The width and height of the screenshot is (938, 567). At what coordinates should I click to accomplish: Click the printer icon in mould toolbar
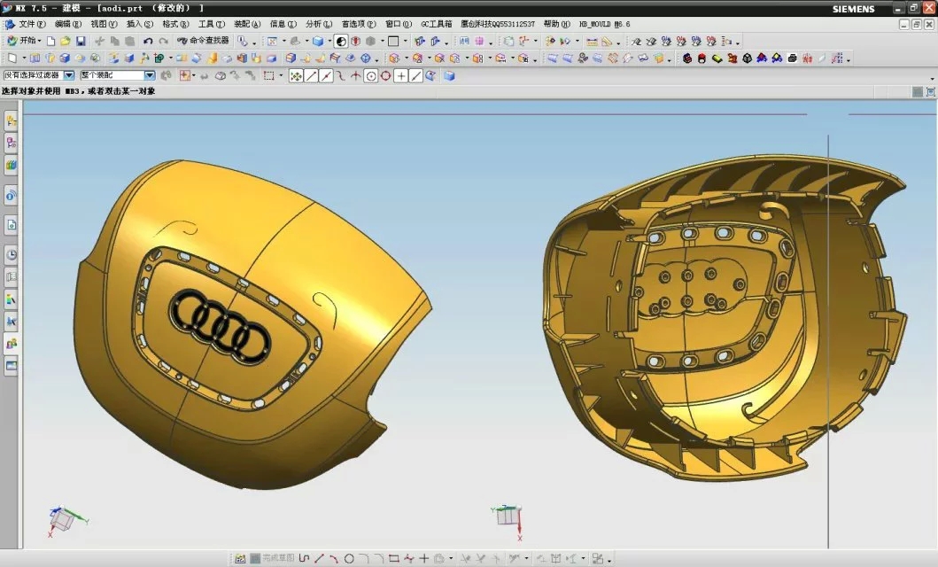(792, 58)
